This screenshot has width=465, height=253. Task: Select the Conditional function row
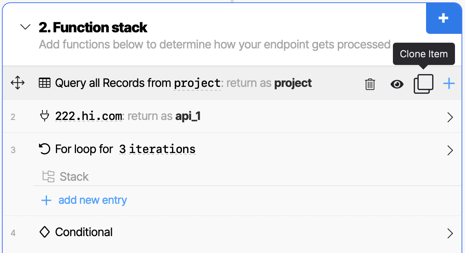pos(231,232)
